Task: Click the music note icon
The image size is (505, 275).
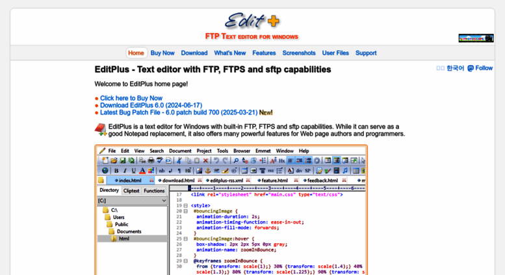Action: point(345,171)
